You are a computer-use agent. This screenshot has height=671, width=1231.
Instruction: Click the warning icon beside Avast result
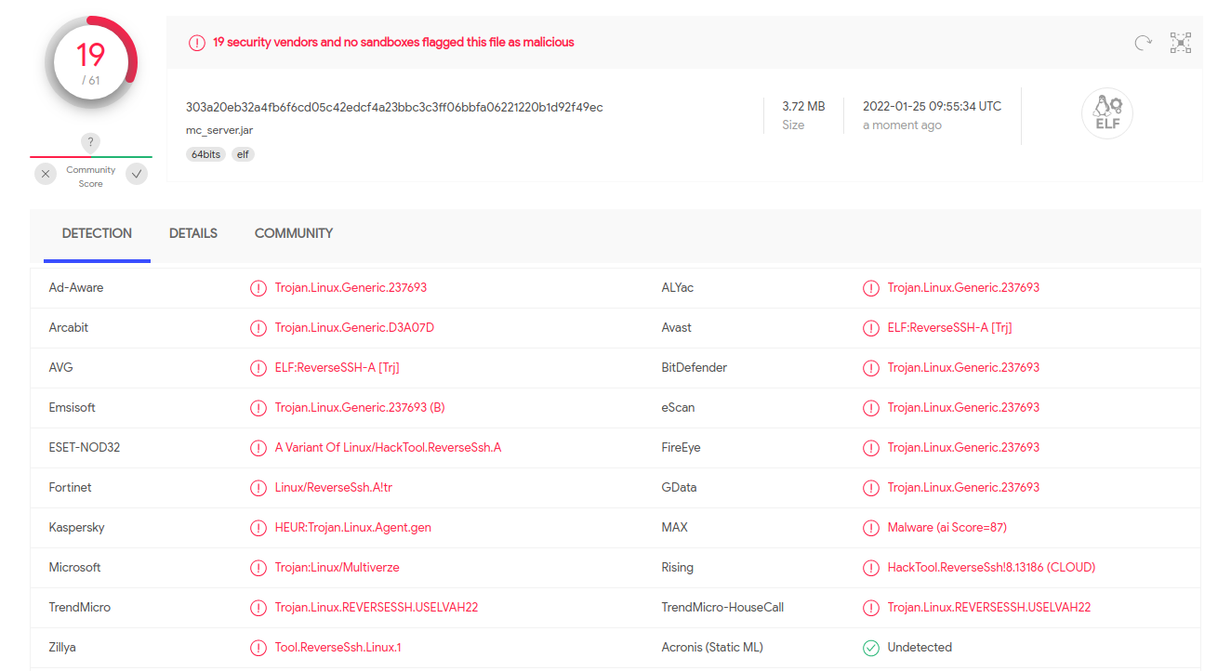(x=871, y=328)
